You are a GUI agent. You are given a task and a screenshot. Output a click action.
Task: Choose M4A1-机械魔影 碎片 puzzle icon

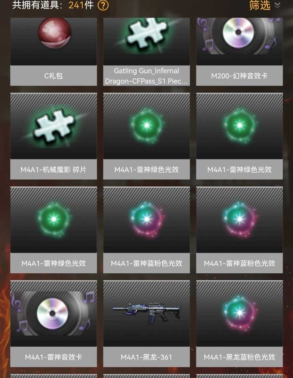[54, 126]
